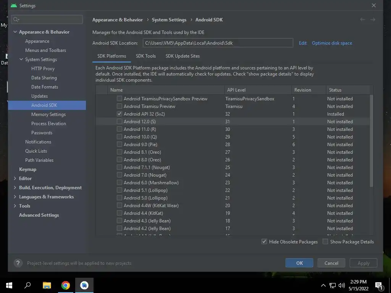Open the notification center icon
The height and width of the screenshot is (293, 391).
[379, 285]
